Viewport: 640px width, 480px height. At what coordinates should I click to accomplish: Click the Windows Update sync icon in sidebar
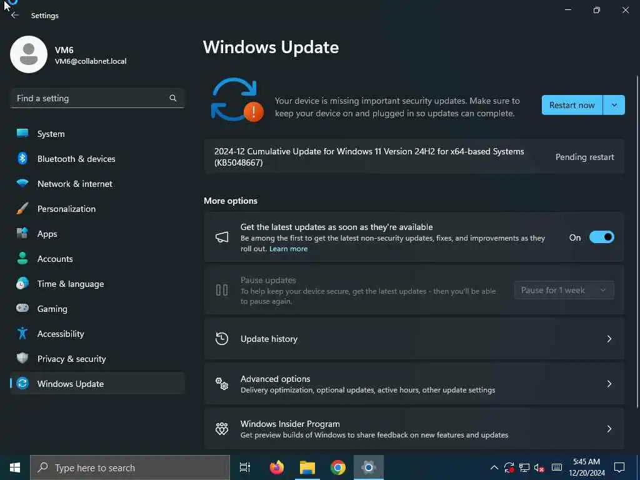(x=22, y=383)
